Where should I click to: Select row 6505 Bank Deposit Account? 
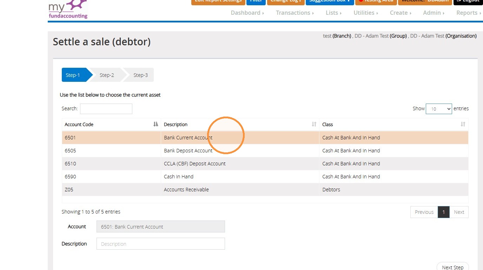pyautogui.click(x=265, y=151)
